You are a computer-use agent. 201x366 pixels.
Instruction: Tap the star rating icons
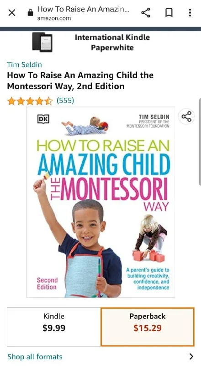tap(30, 101)
